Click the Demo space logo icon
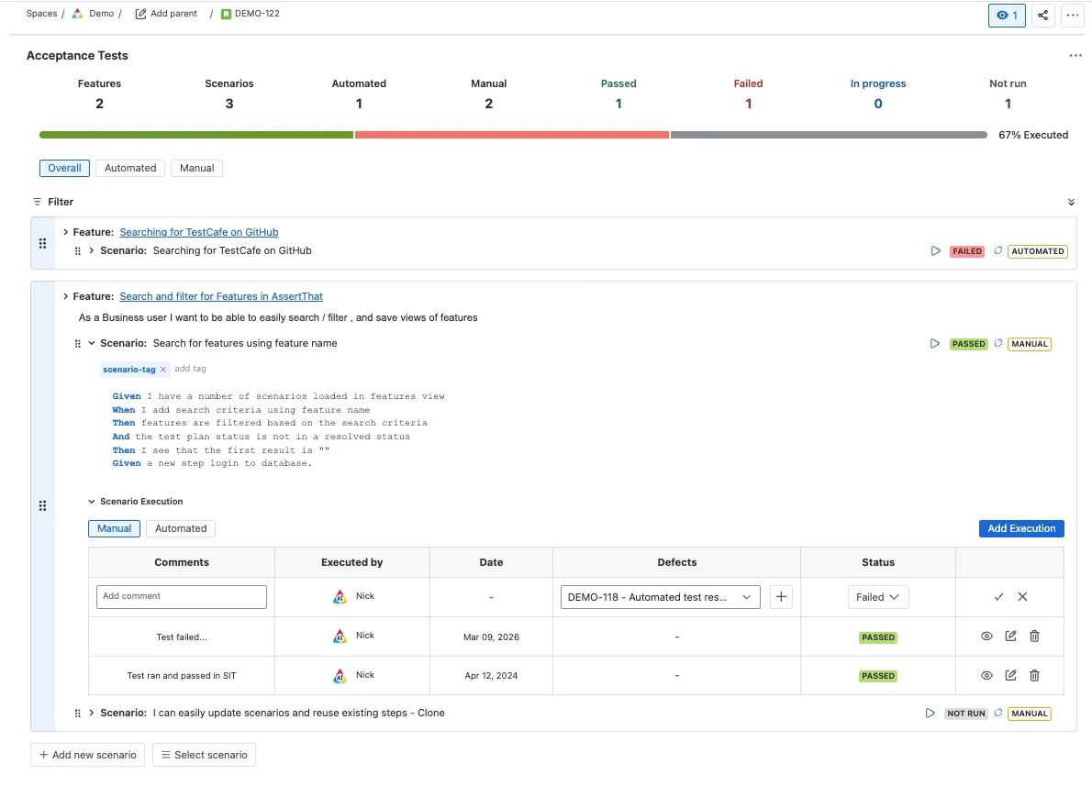 click(x=77, y=14)
